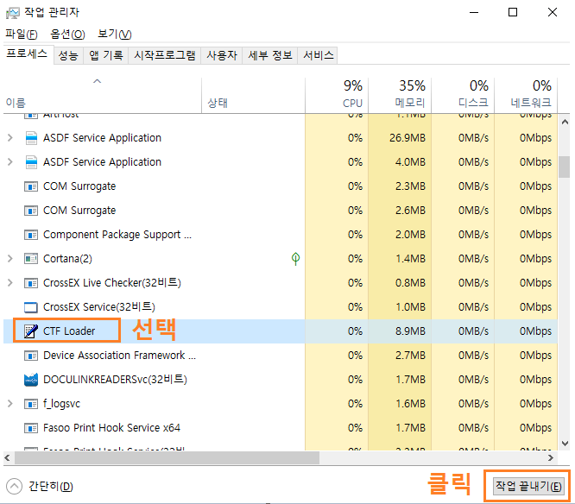Click the CrossEX Live Checker process icon
575x504 pixels.
pyautogui.click(x=31, y=283)
